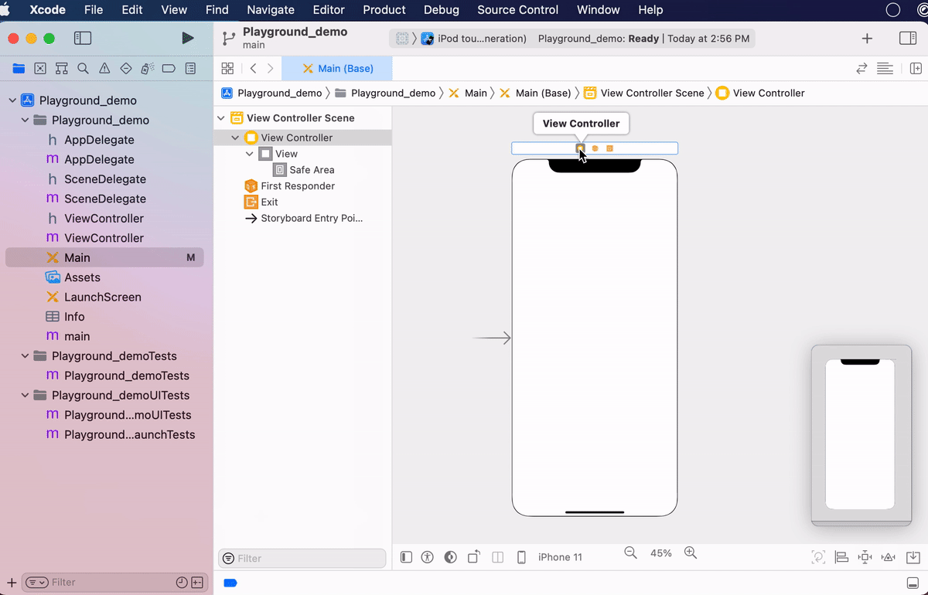The image size is (928, 595).
Task: Update frames of selected views
Action: pyautogui.click(x=818, y=556)
